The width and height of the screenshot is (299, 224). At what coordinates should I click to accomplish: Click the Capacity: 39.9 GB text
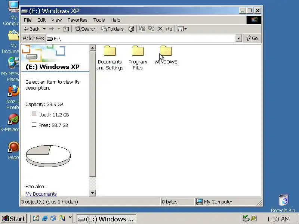pos(44,105)
